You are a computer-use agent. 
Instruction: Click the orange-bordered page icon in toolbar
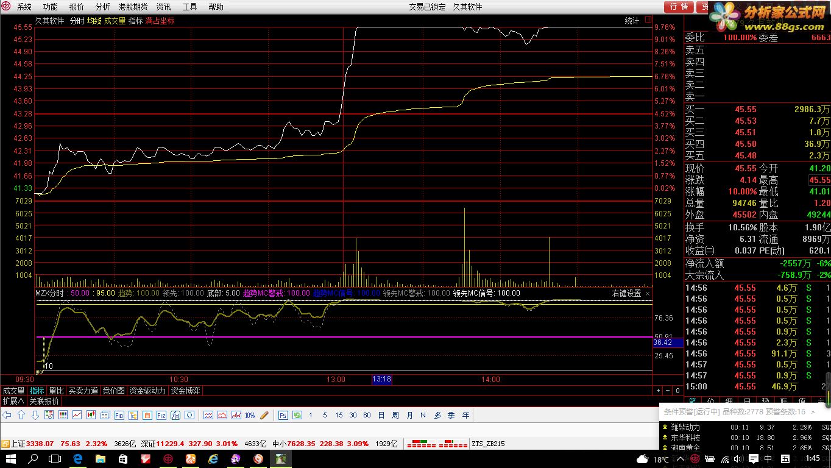click(147, 415)
